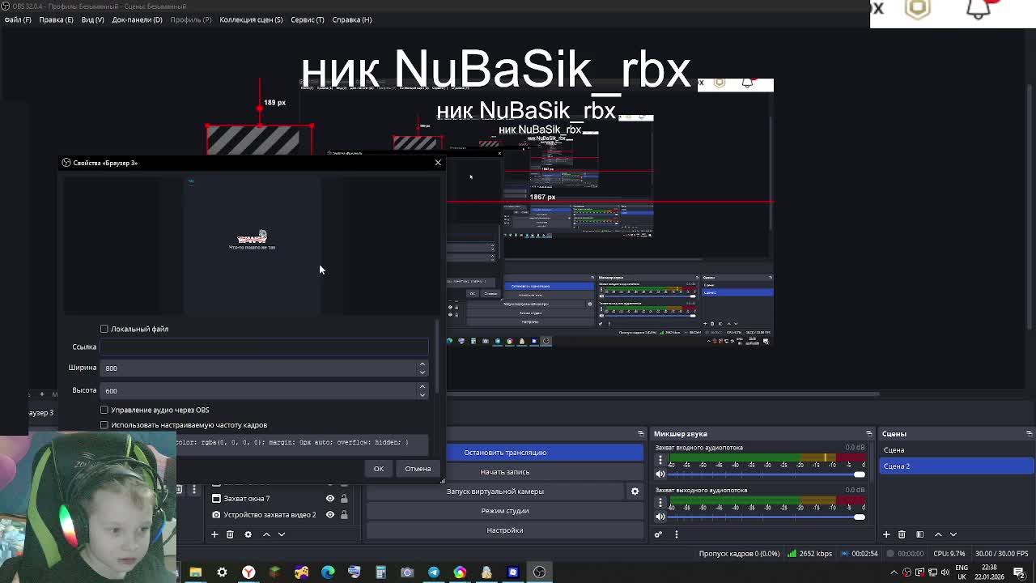Add a new scene with plus icon
Screen dimensions: 1036x583
(886, 534)
